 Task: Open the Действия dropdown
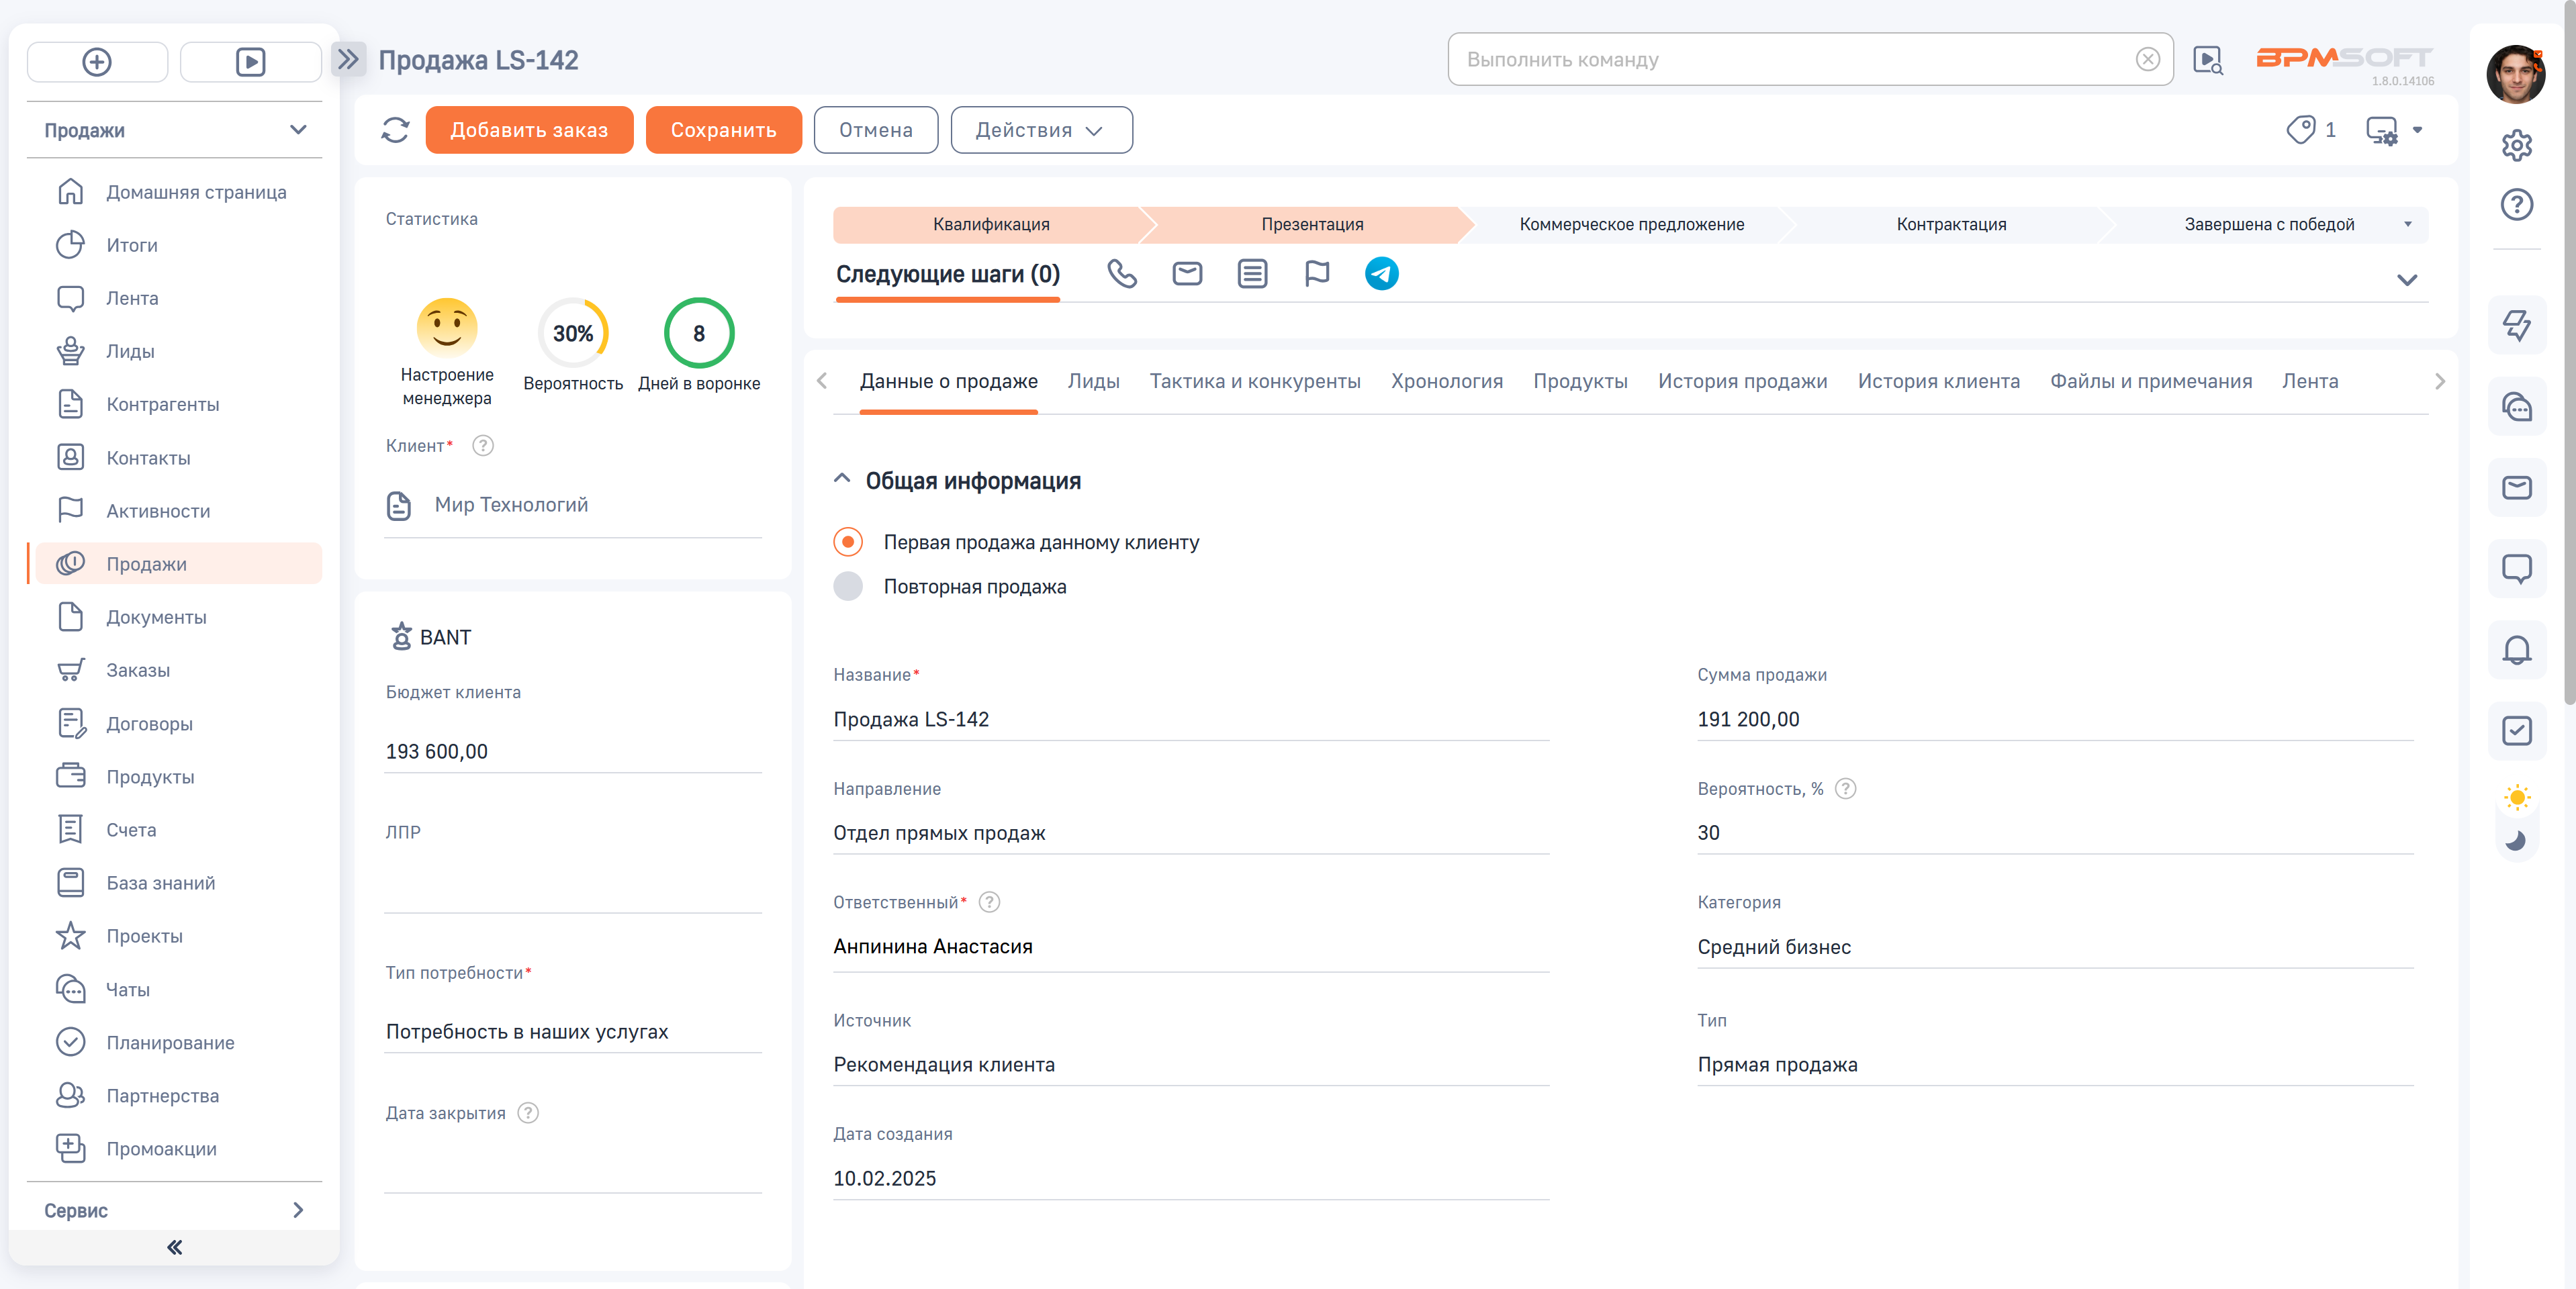1041,130
